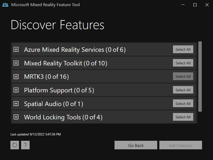The width and height of the screenshot is (213, 160).
Task: Expand the MRTK3 feature group
Action: [x=16, y=77]
